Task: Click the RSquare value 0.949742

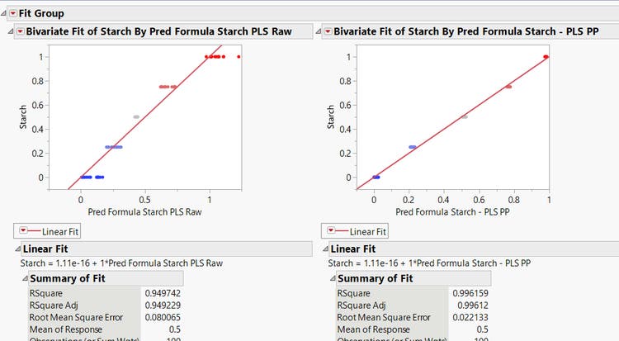Action: coord(163,292)
